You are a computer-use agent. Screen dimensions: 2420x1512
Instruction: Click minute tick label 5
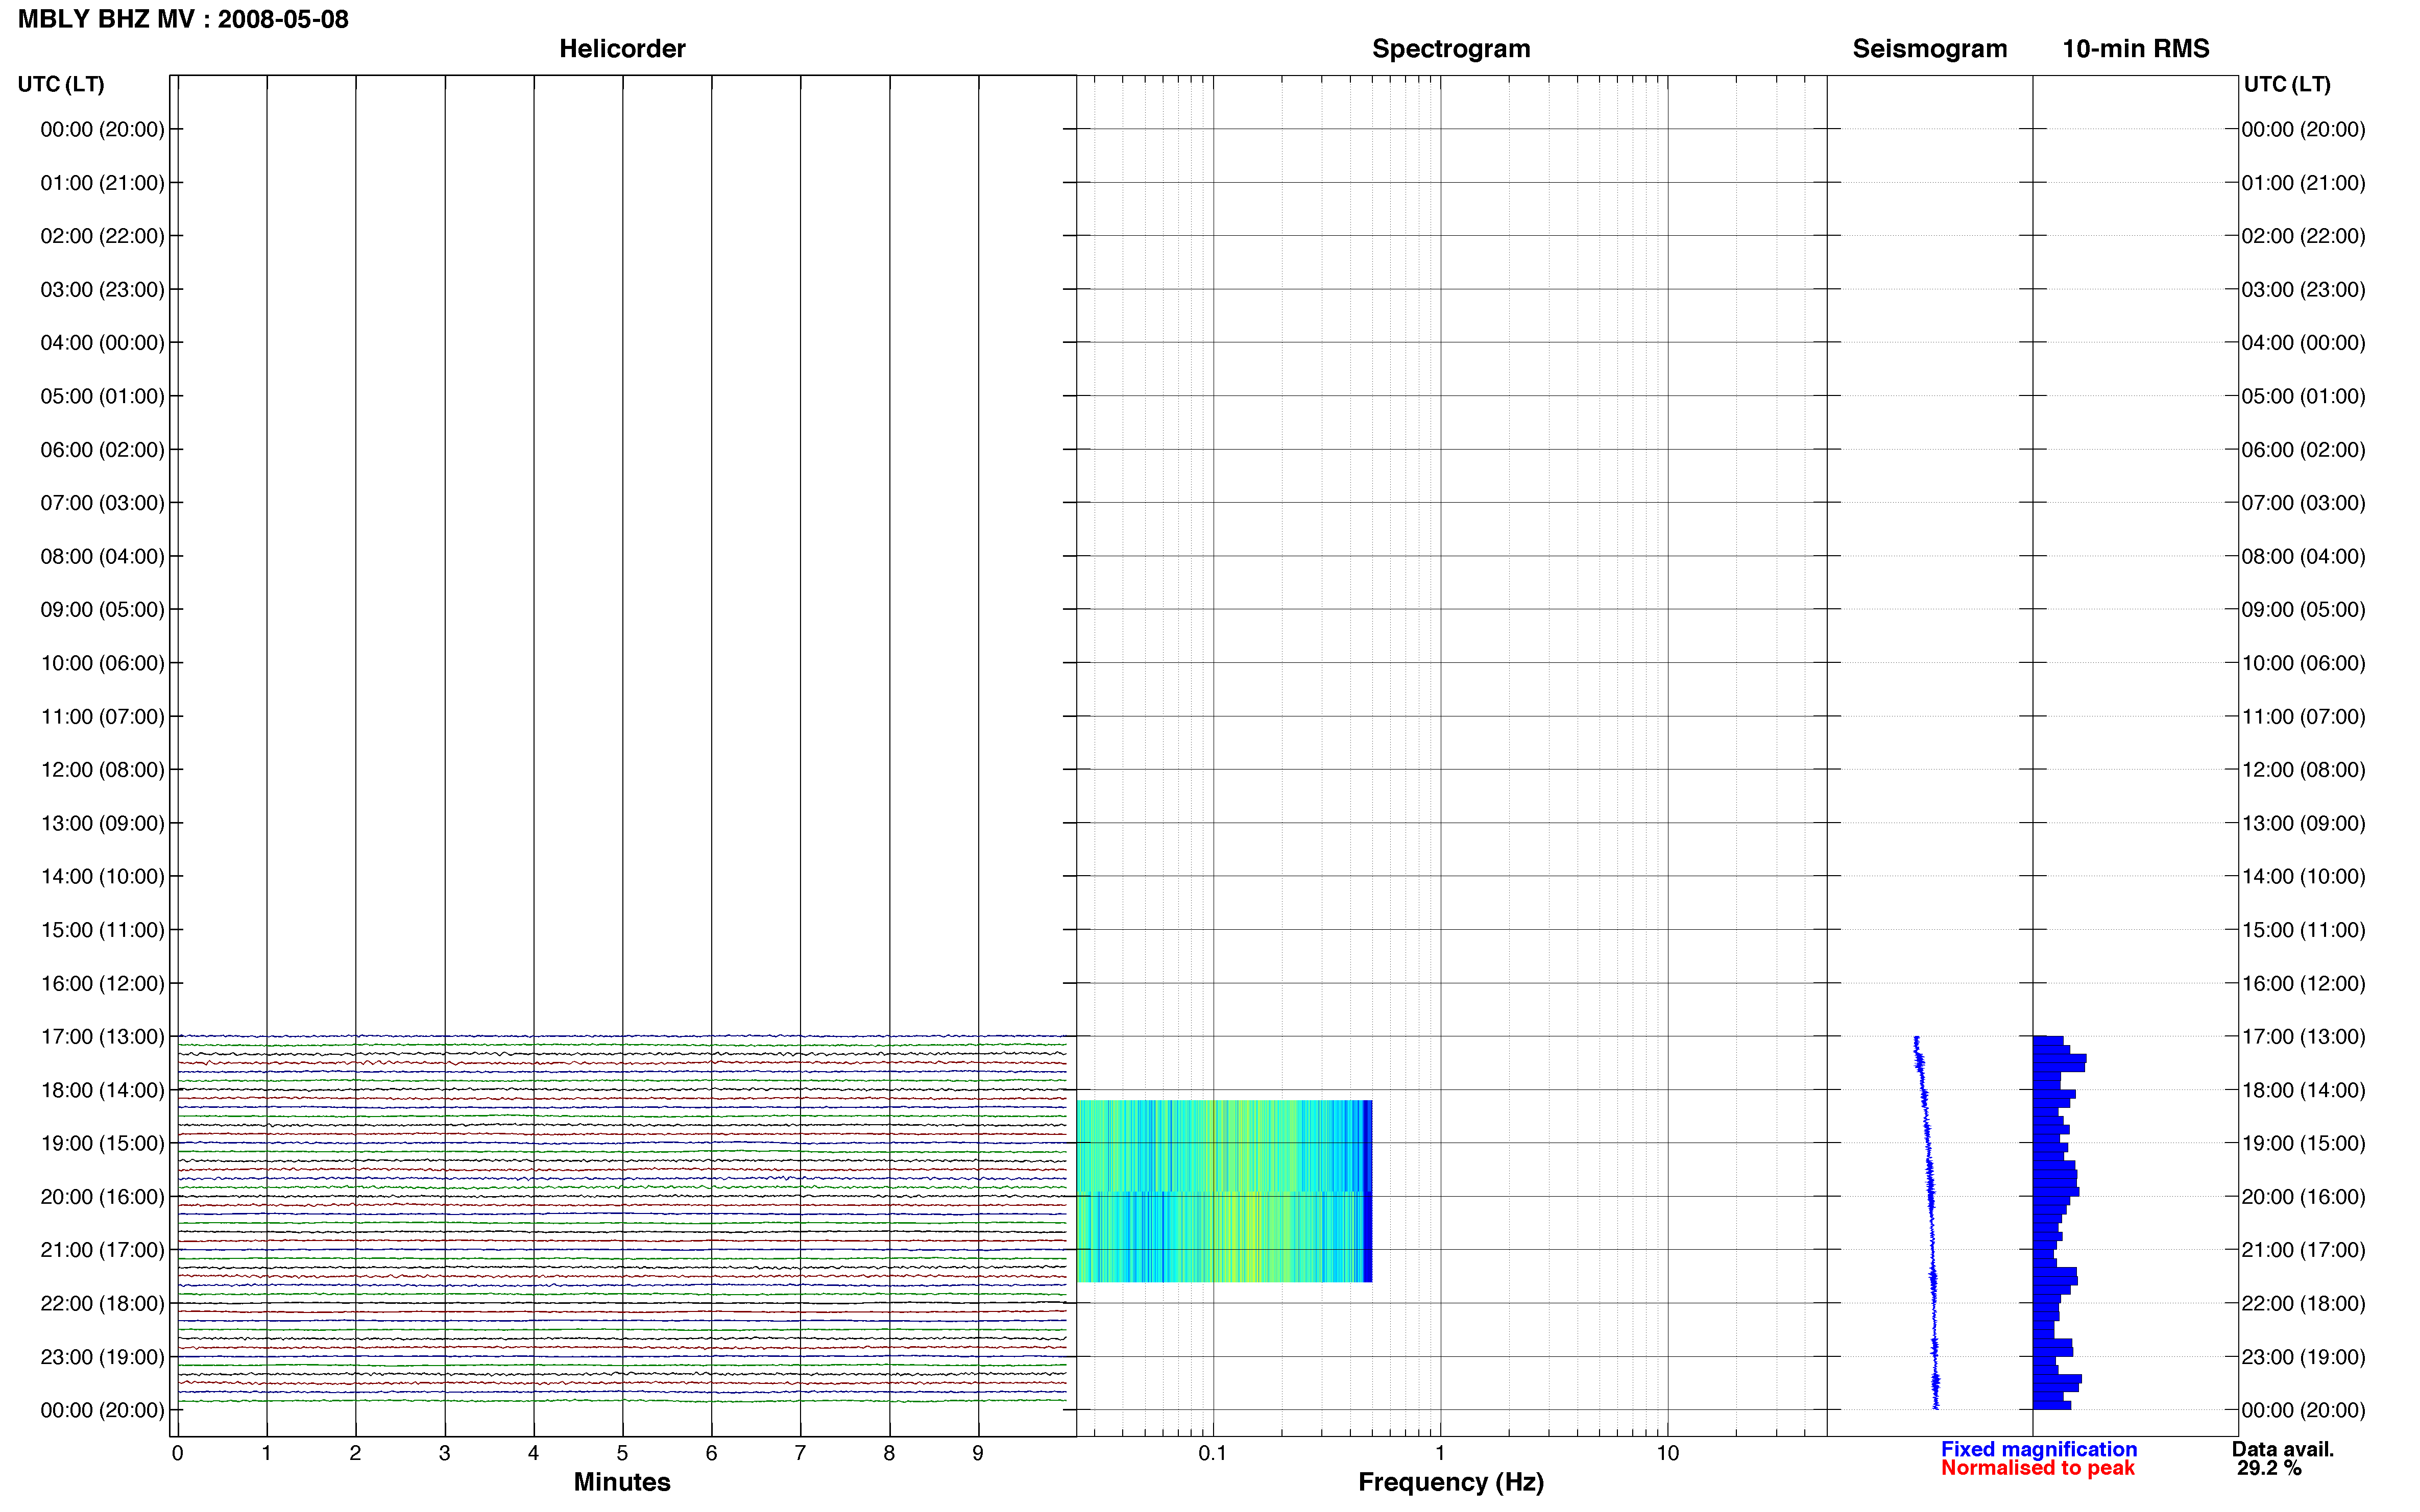(x=622, y=1453)
